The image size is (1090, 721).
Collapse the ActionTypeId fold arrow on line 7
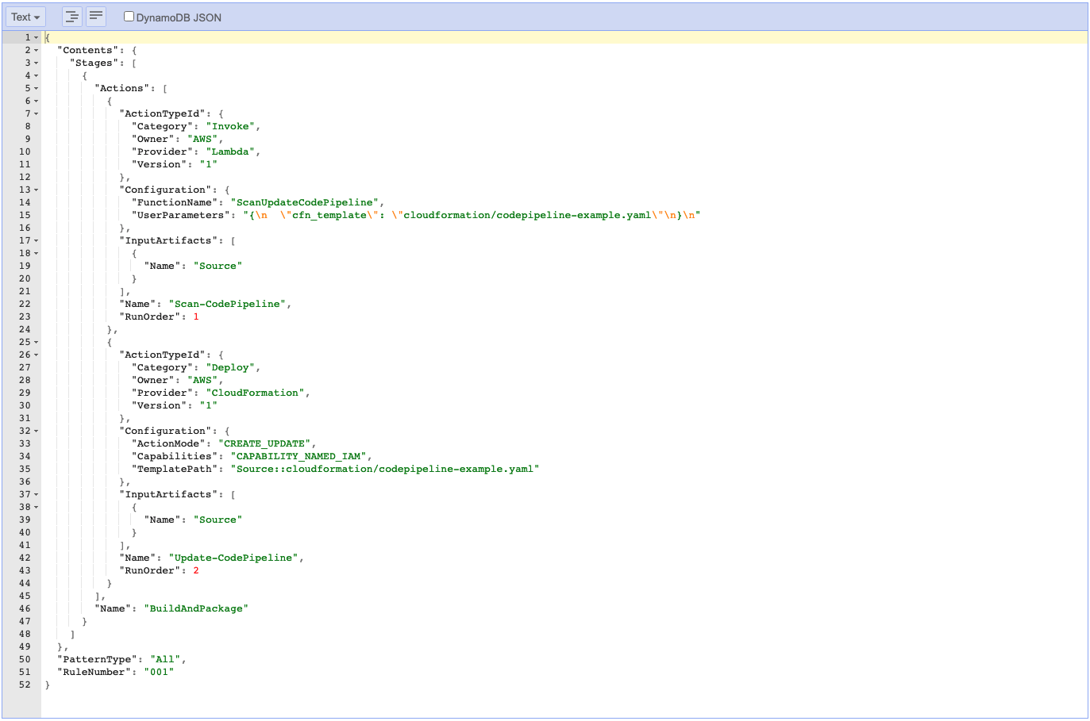(x=36, y=114)
